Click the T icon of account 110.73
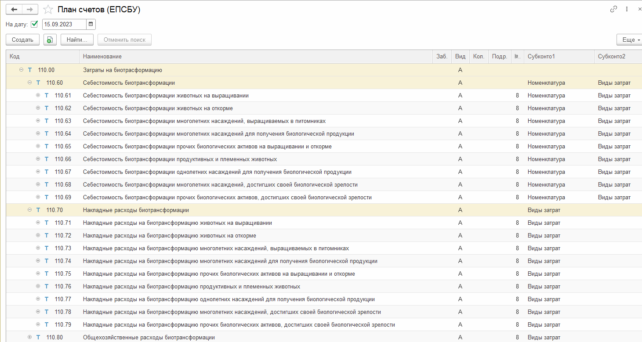The image size is (642, 342). pyautogui.click(x=47, y=248)
